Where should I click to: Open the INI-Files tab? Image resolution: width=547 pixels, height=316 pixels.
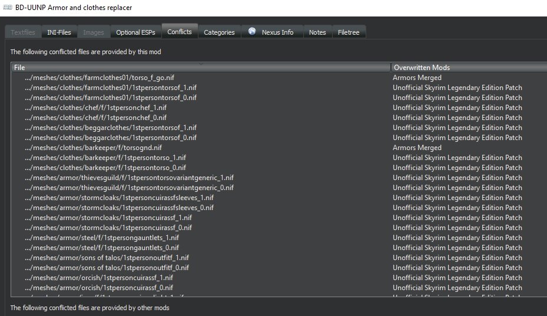click(59, 32)
